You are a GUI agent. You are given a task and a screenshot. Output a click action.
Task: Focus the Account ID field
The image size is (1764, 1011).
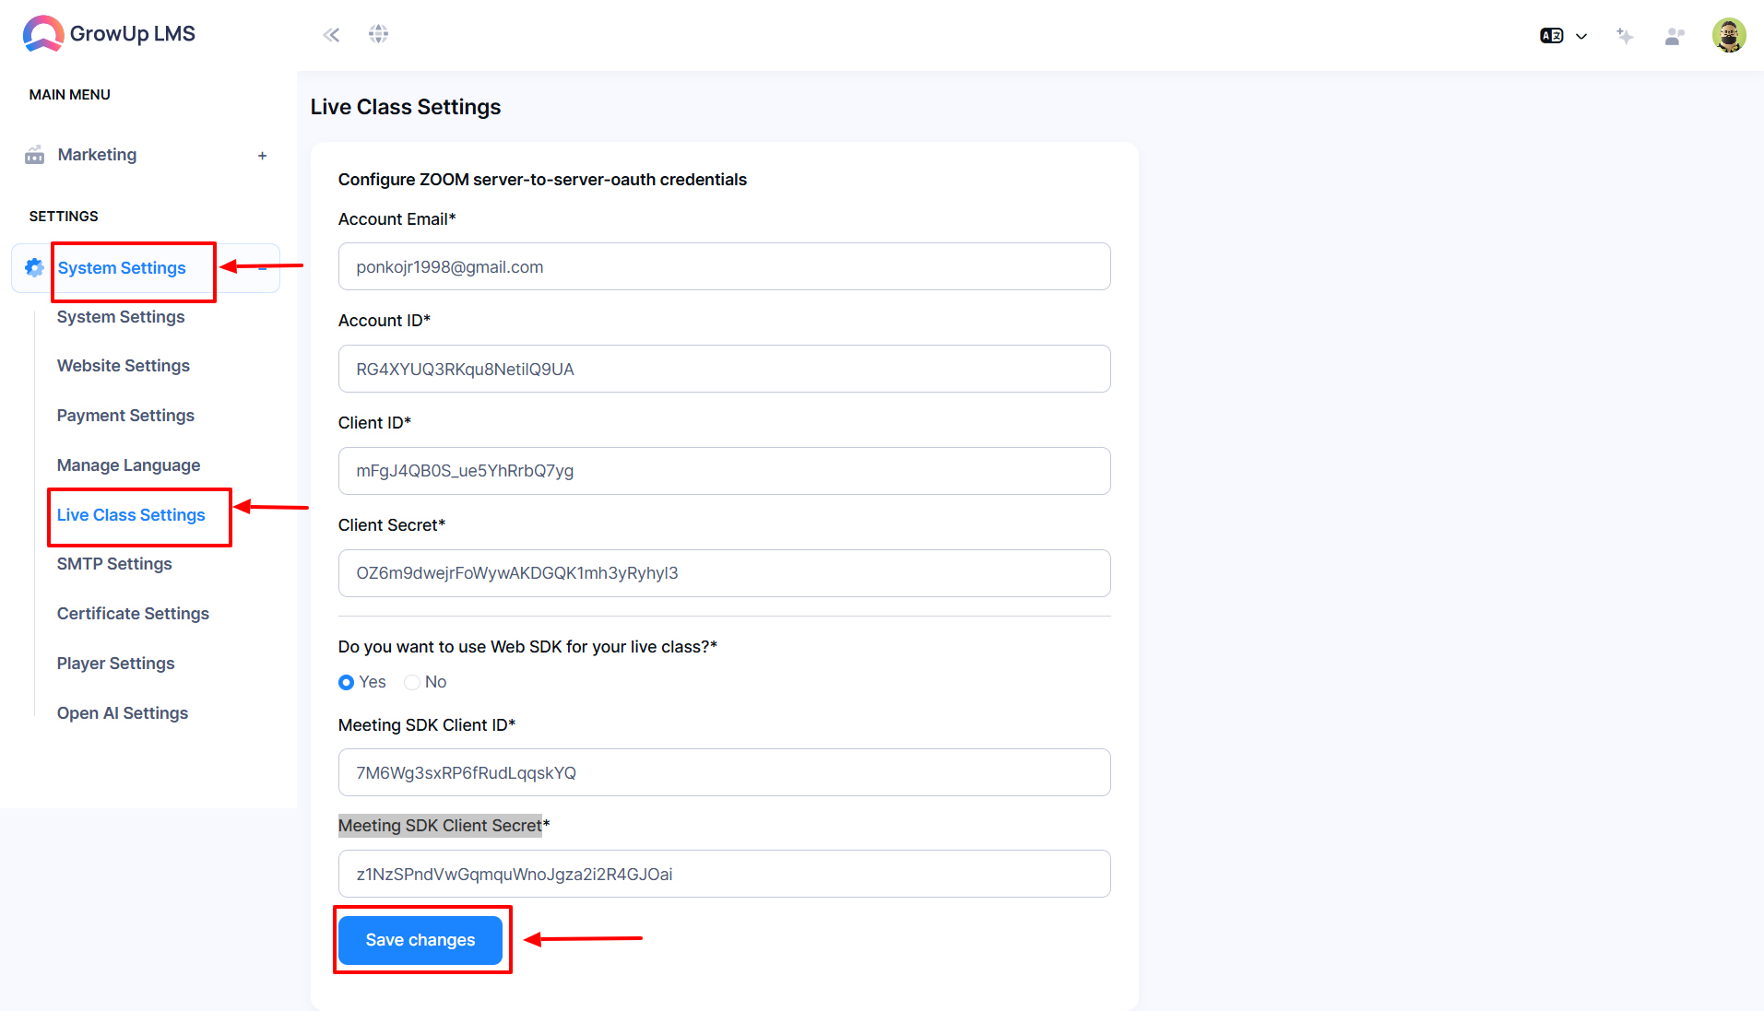[x=724, y=369]
